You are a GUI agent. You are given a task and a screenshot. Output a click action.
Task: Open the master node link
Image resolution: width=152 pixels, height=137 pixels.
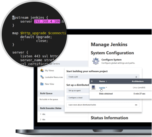[x=102, y=88]
